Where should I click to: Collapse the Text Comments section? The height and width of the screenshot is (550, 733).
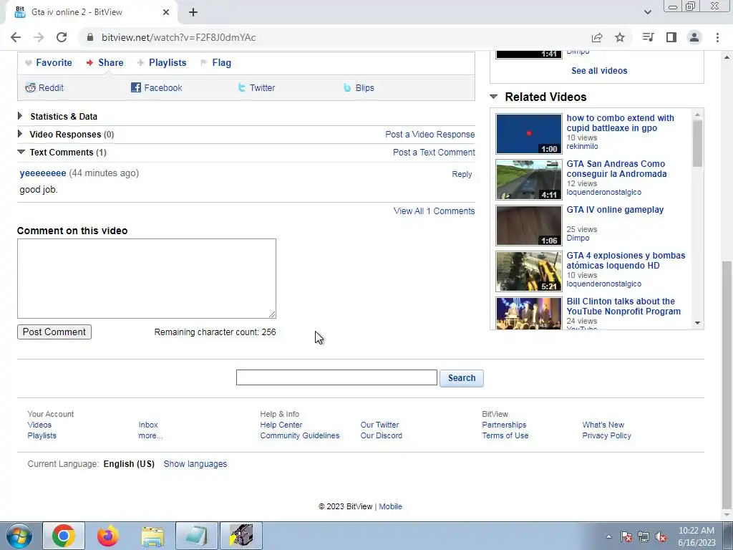click(x=21, y=152)
